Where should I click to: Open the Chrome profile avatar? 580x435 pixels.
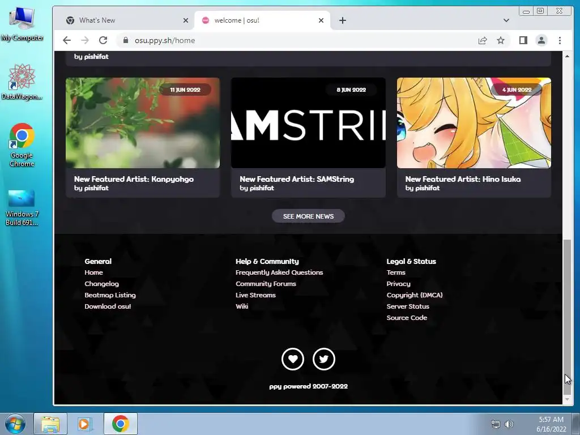coord(541,40)
